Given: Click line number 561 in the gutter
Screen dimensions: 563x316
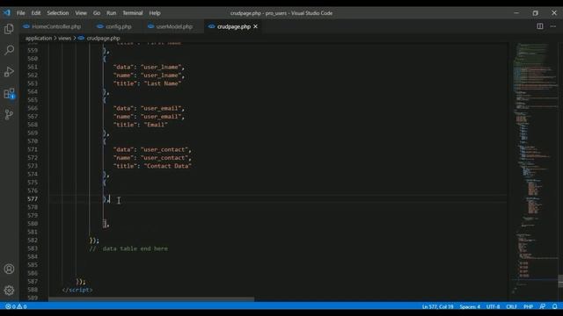Looking at the screenshot, I should 33,67.
